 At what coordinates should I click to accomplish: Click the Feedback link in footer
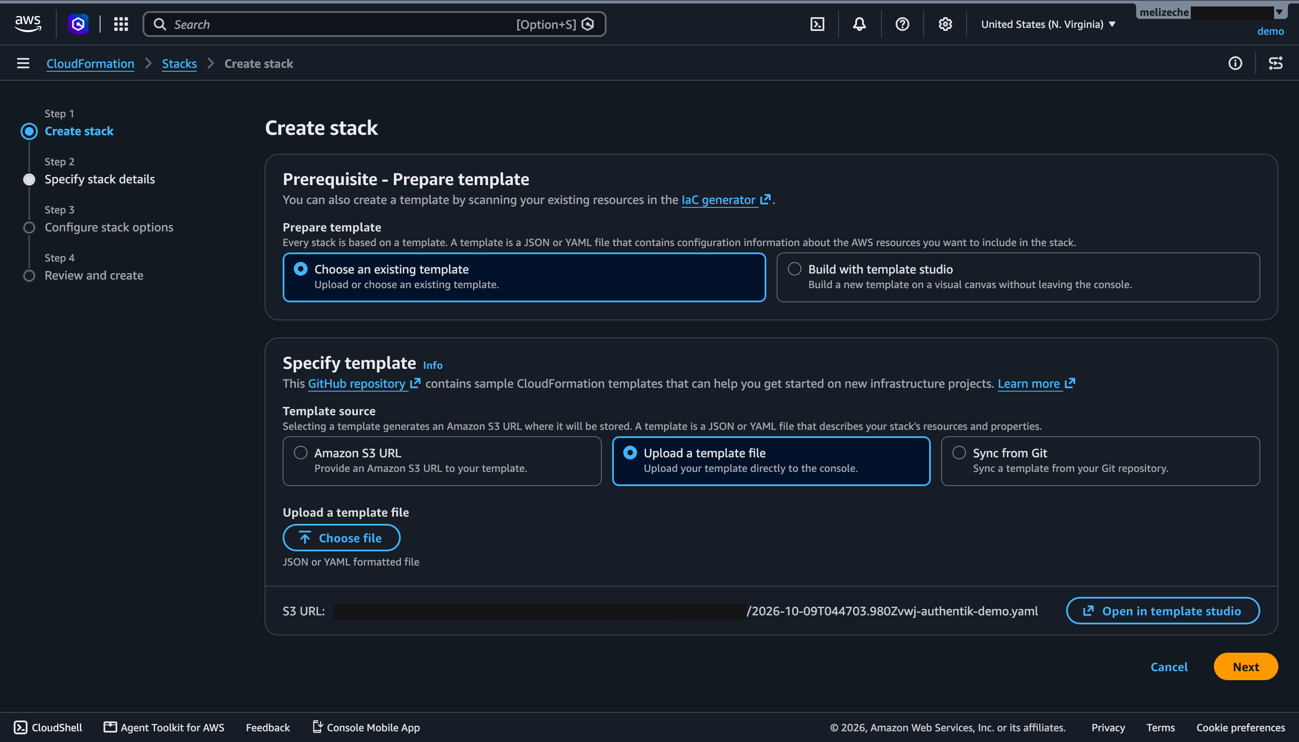[x=268, y=727]
